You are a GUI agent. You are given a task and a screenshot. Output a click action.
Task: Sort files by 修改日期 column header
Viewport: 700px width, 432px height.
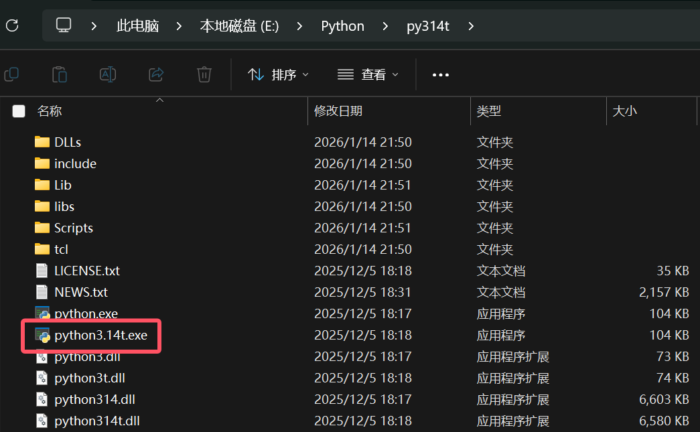pyautogui.click(x=338, y=111)
